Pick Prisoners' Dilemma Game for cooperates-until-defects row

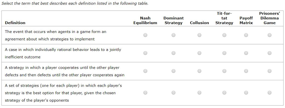coord(269,71)
